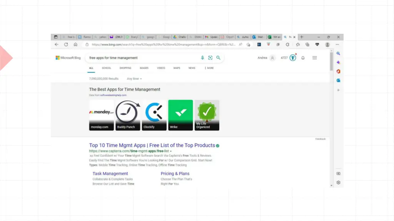Click the page scrollbar down arrow
The height and width of the screenshot is (221, 394).
tap(331, 186)
